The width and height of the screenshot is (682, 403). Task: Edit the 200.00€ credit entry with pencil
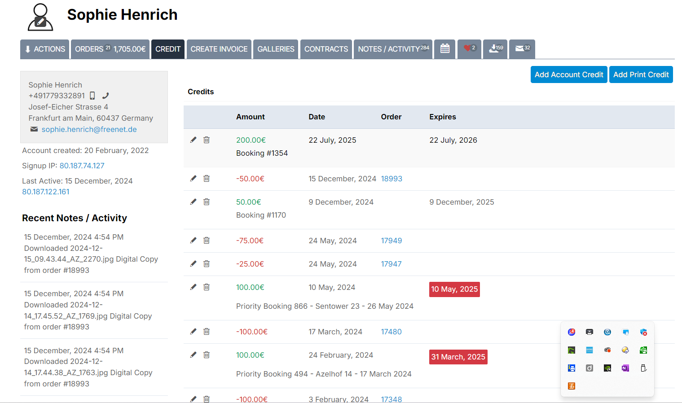click(x=194, y=140)
